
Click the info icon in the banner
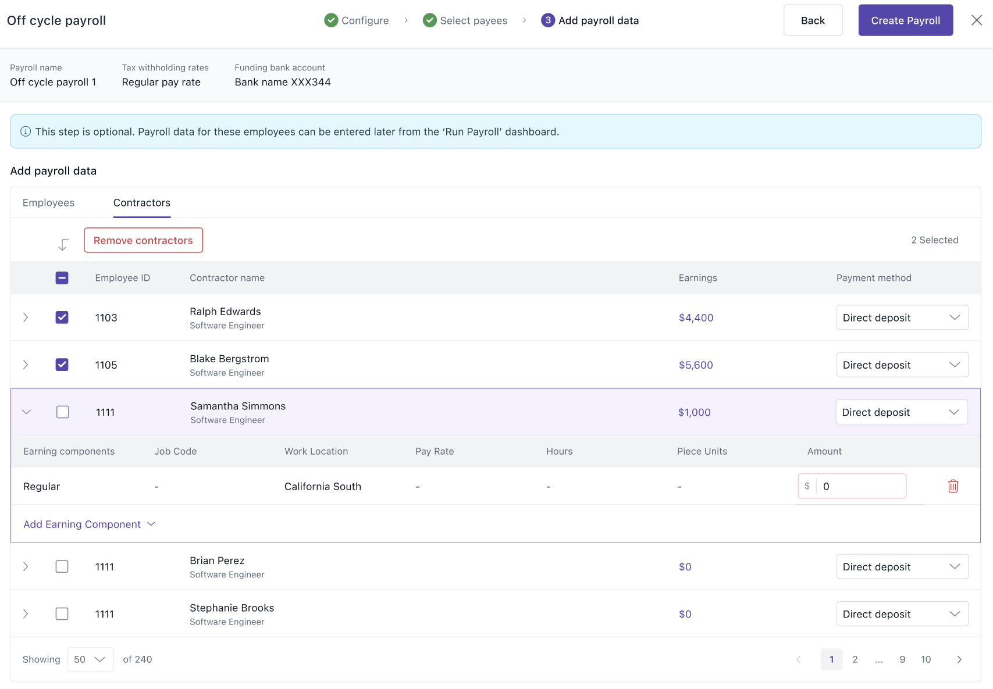(26, 131)
